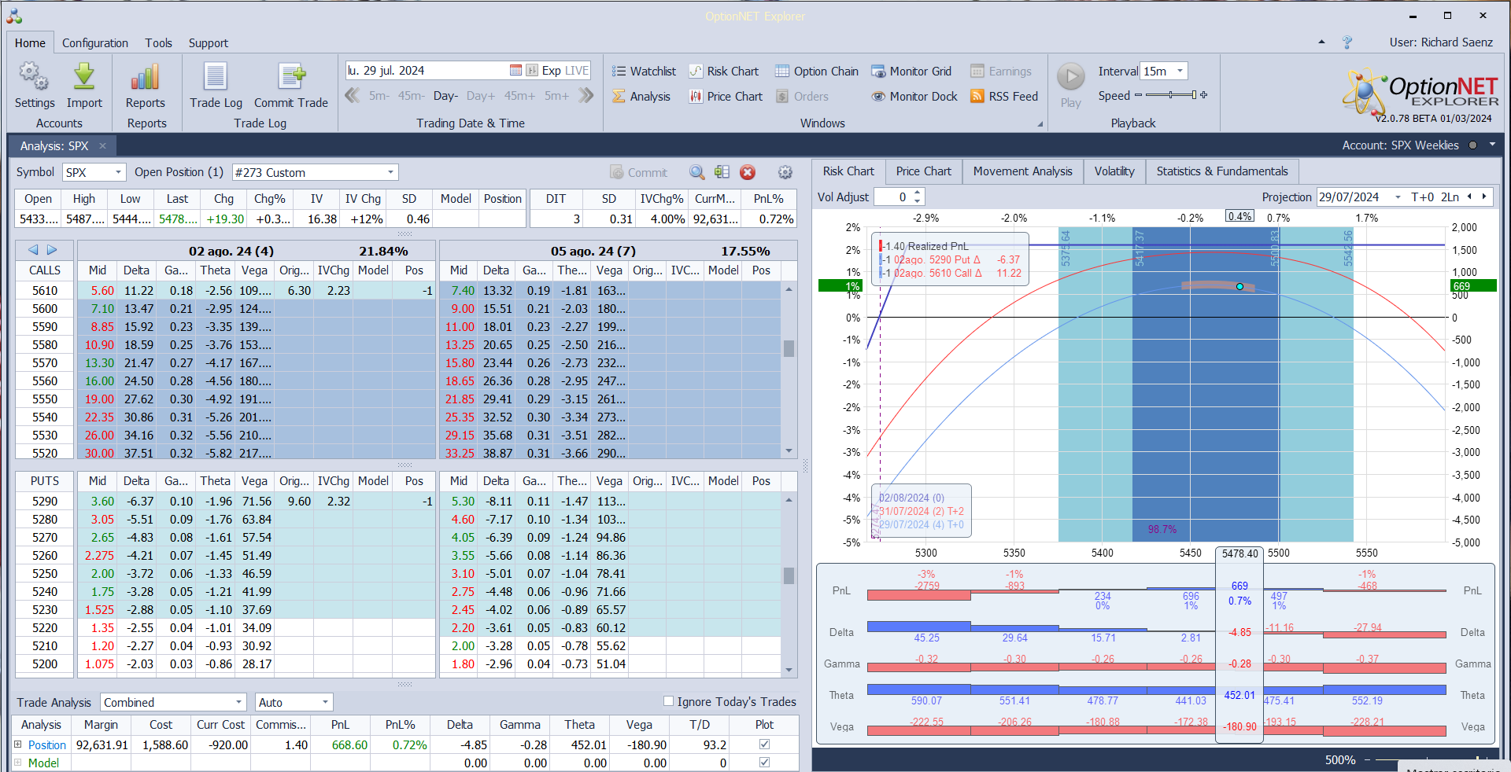Click the magnifier search icon beside Commit
Screen dimensions: 1511x772
[697, 172]
